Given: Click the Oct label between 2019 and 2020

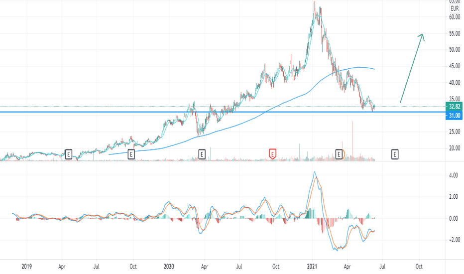Looking at the screenshot, I should tap(133, 267).
